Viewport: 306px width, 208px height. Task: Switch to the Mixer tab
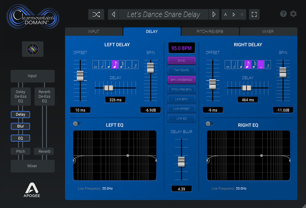pyautogui.click(x=268, y=31)
